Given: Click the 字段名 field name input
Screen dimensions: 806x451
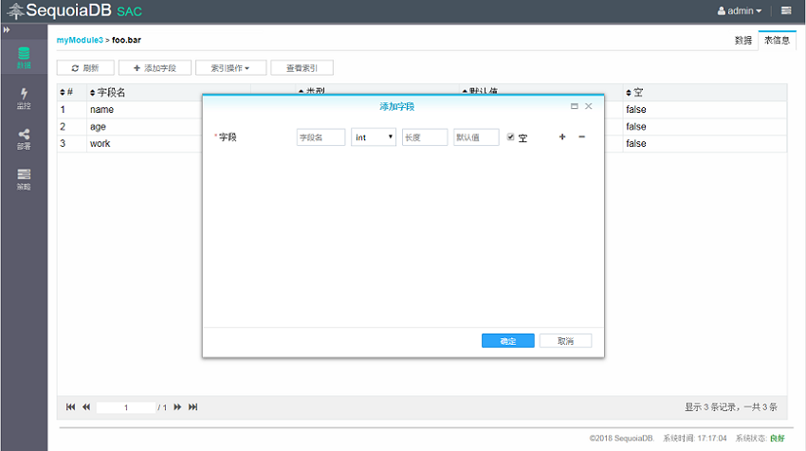Looking at the screenshot, I should (x=321, y=137).
